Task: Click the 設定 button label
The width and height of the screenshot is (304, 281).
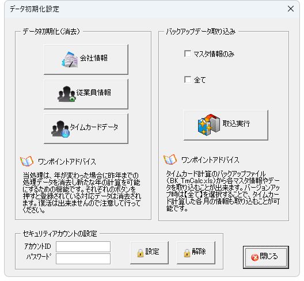Action: click(152, 252)
